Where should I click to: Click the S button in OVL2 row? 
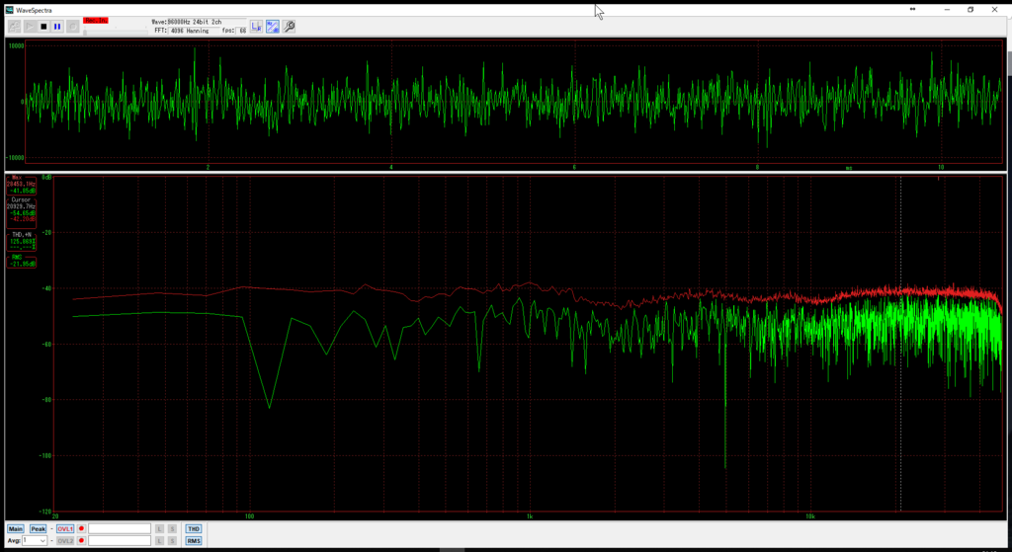172,540
